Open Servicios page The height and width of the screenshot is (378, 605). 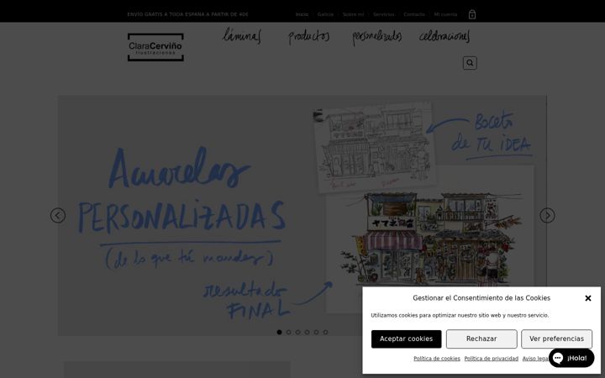(x=383, y=14)
